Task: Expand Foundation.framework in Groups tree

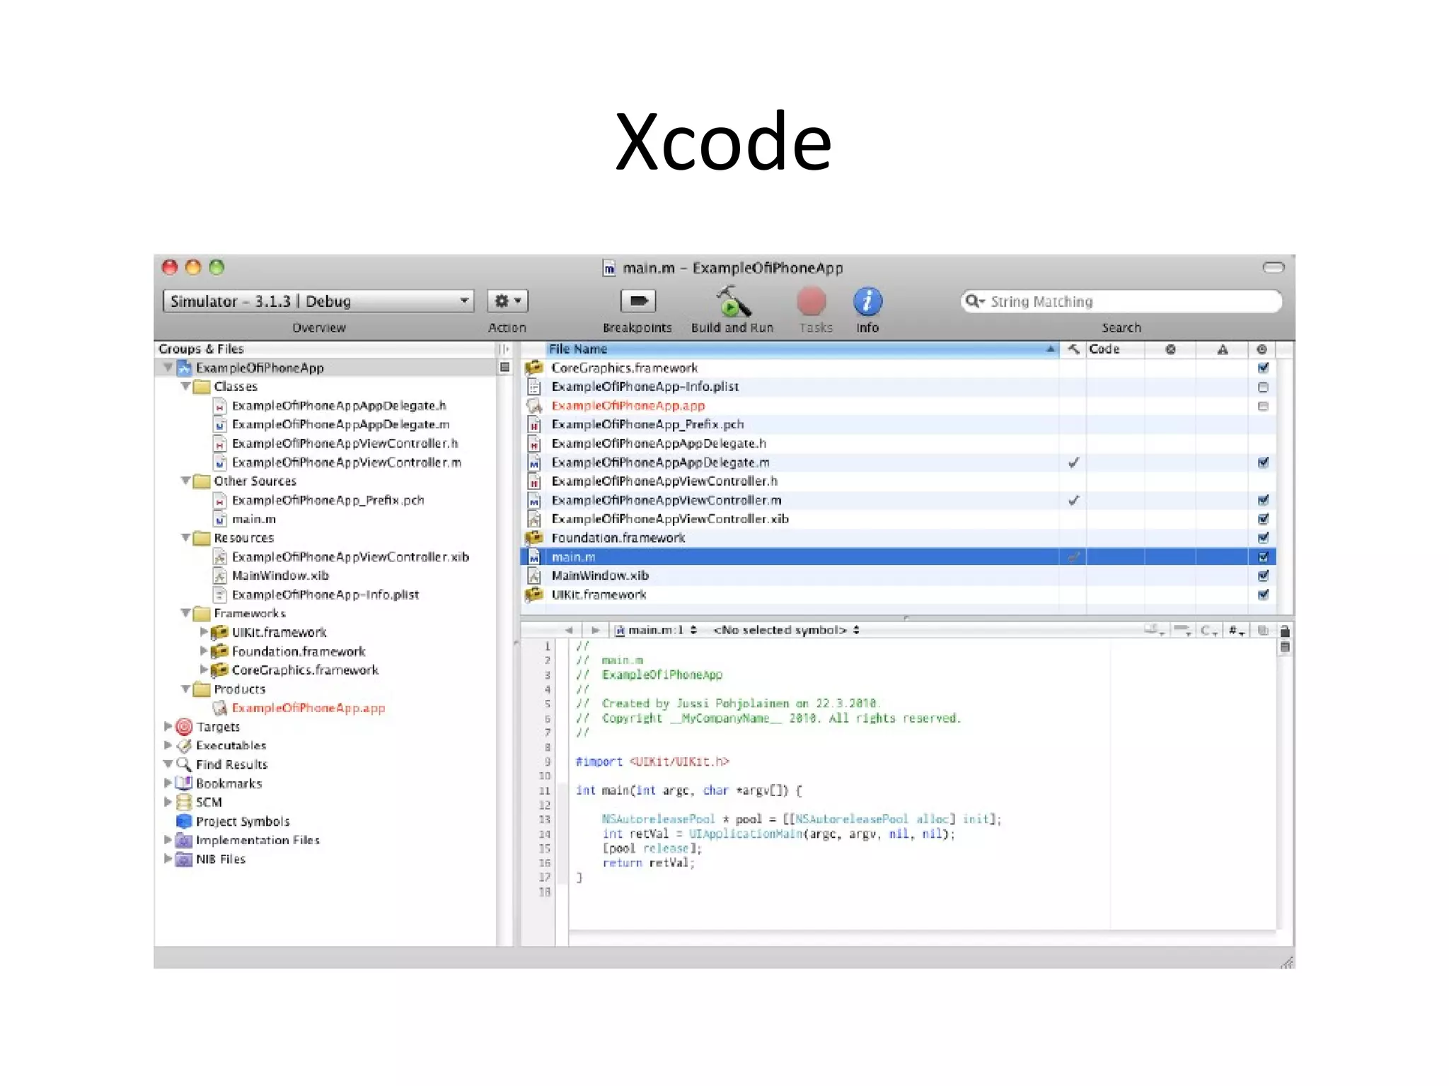Action: pos(204,651)
